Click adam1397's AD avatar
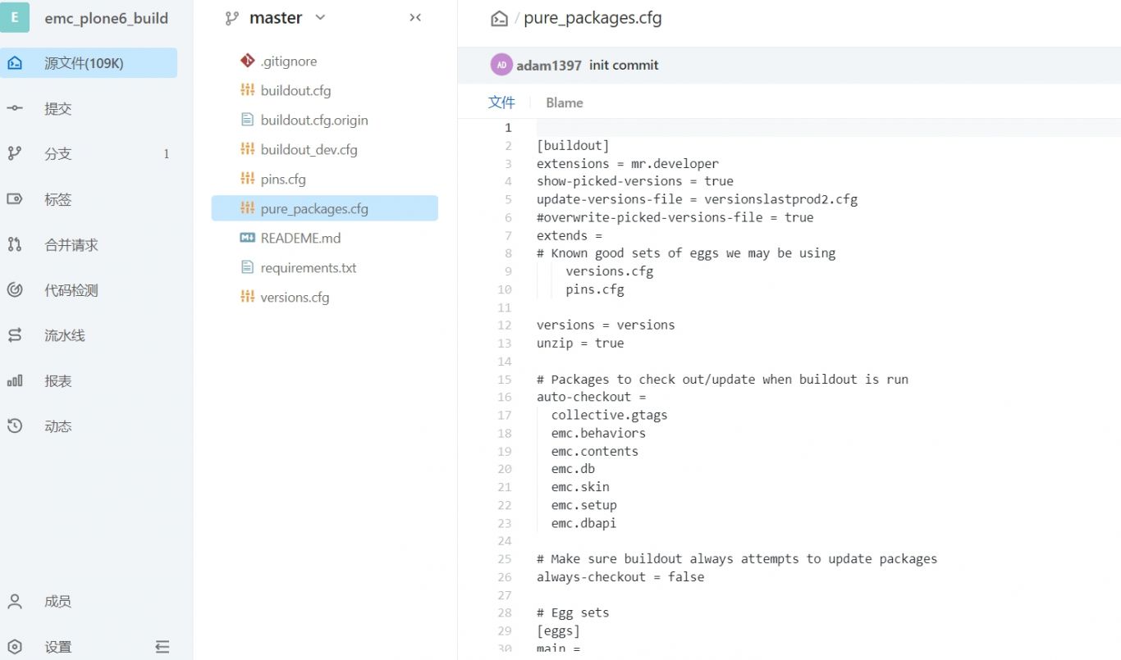Viewport: 1121px width, 660px height. pyautogui.click(x=501, y=65)
